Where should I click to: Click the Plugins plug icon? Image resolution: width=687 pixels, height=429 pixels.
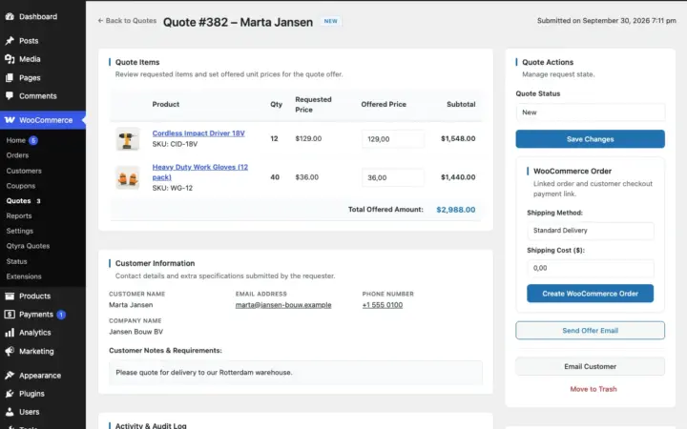coord(10,394)
